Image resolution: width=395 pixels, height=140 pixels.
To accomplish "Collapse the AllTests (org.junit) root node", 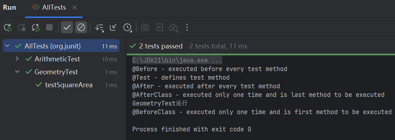I will click(7, 46).
